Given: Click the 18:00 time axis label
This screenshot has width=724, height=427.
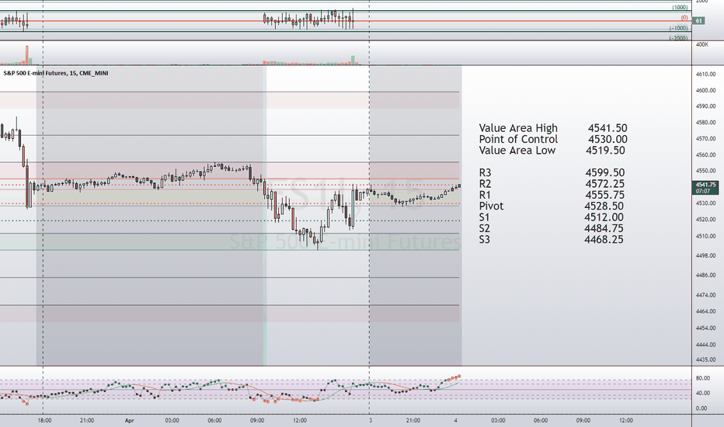Looking at the screenshot, I should (x=45, y=421).
